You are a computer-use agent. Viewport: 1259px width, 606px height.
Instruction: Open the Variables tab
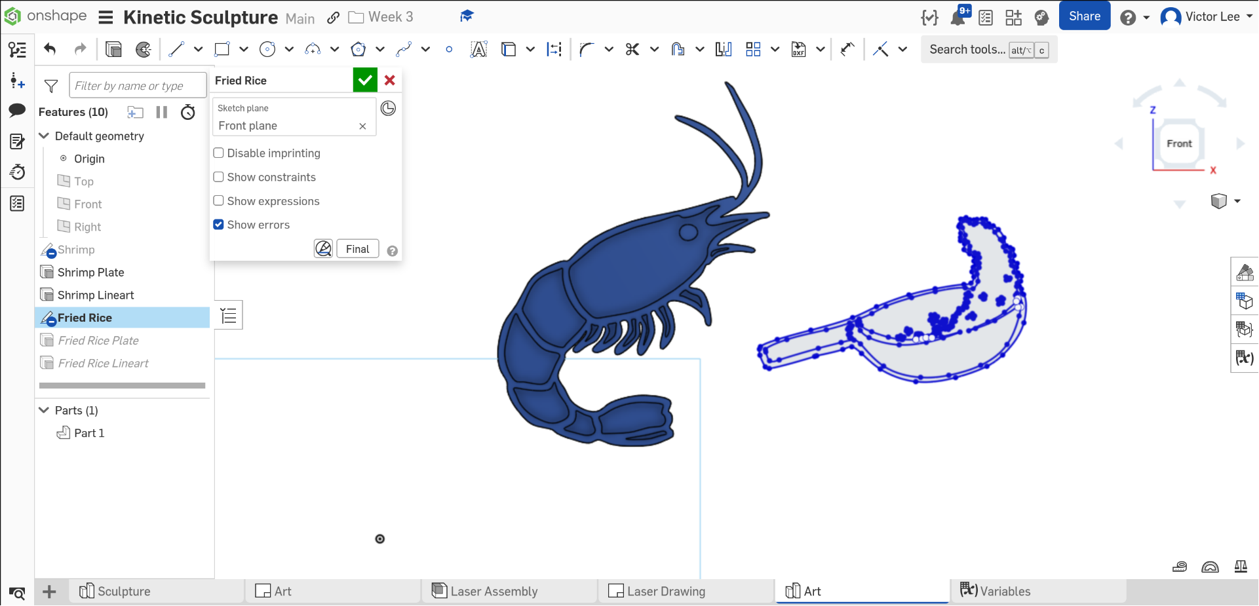(1004, 592)
